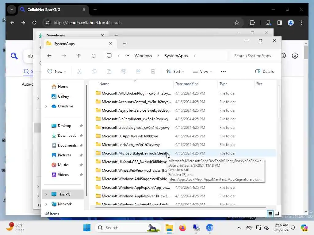This screenshot has width=314, height=235.
Task: Show hidden breadcrumb path ellipsis
Action: pos(127,56)
